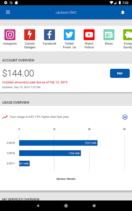
Task: Open the Facebook shortcut icon
Action: (x=49, y=35)
